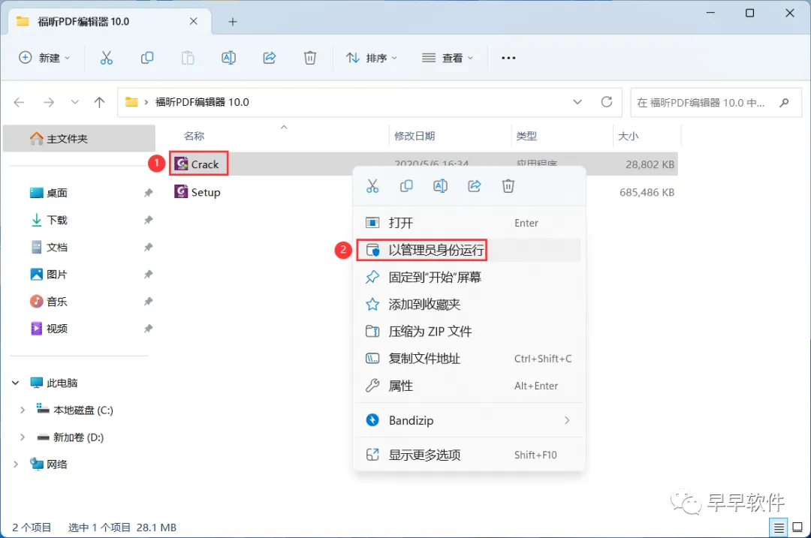
Task: Open the three-dot more options menu
Action: point(508,58)
